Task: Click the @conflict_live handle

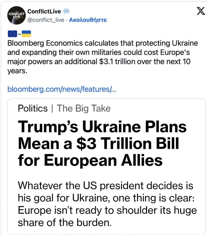Action: pos(45,20)
